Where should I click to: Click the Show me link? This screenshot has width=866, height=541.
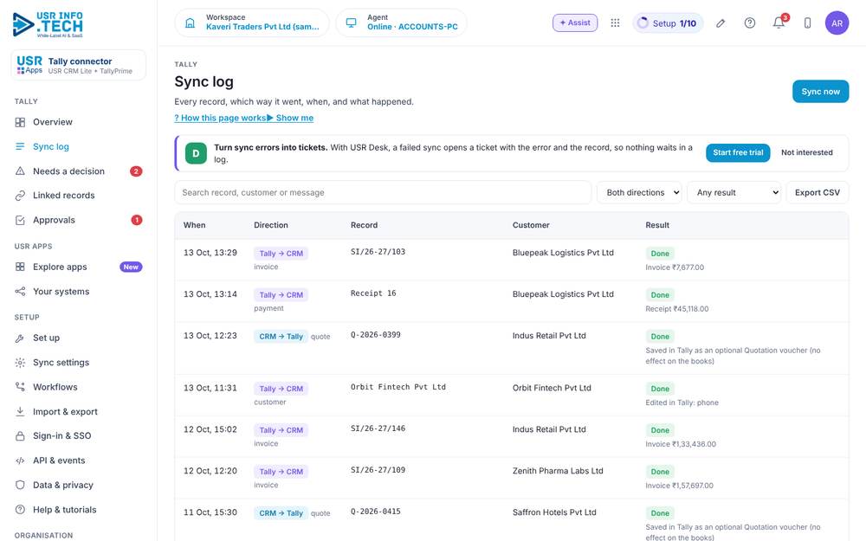click(x=290, y=118)
